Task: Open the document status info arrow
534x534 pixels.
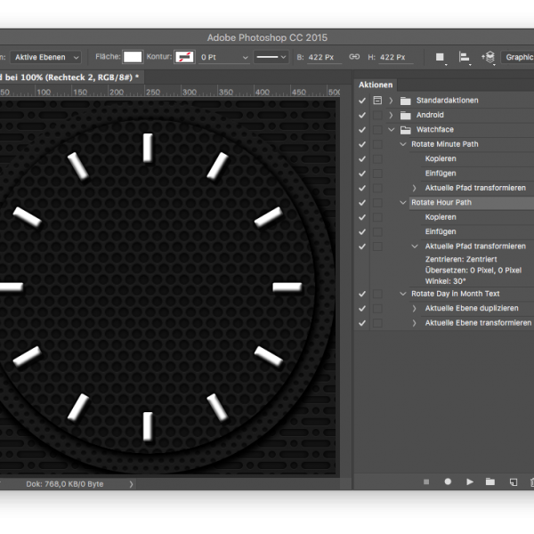Action: point(131,484)
